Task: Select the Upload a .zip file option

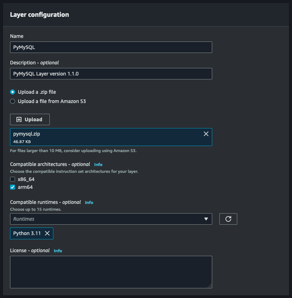Action: (13, 92)
